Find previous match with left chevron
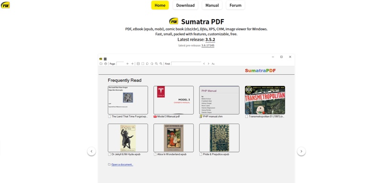 tap(204, 64)
